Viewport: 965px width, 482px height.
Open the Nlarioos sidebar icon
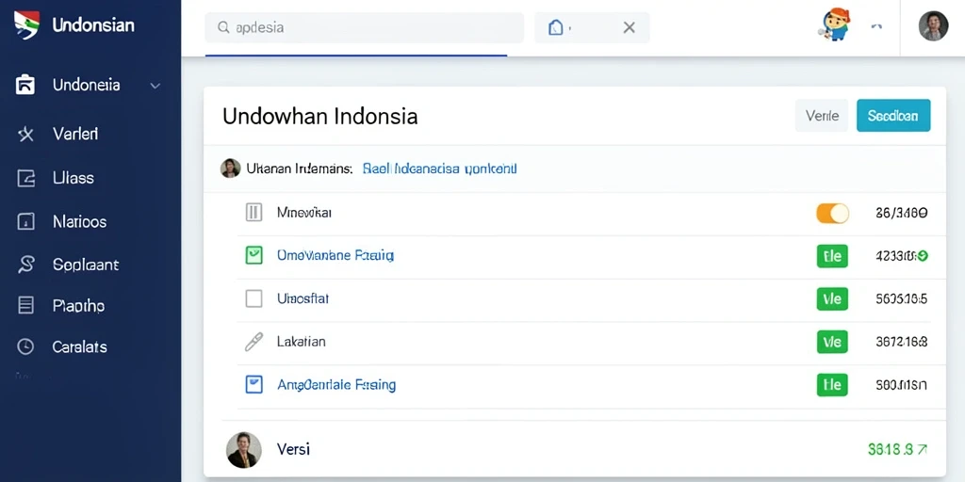(25, 221)
